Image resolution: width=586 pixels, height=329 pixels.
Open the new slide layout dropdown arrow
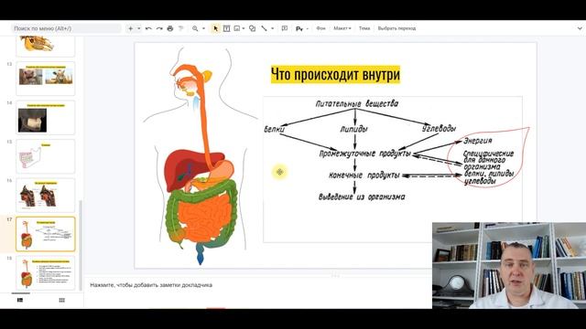click(138, 28)
